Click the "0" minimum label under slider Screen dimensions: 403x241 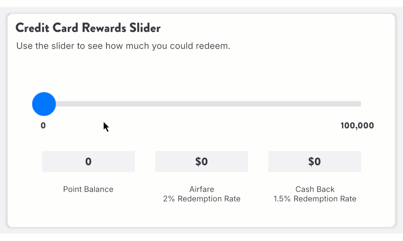43,126
